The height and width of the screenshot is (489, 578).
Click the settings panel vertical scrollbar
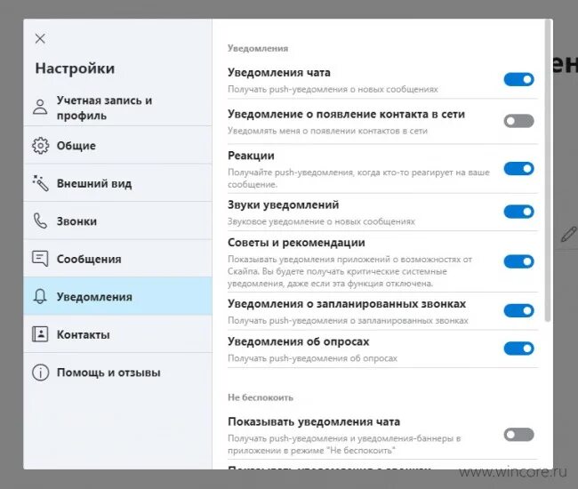point(548,172)
